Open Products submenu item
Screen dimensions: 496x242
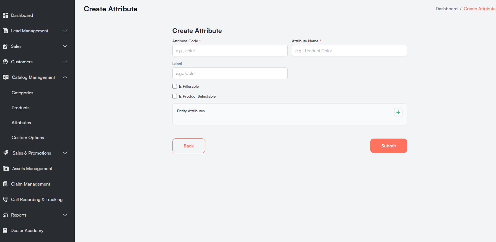point(20,108)
